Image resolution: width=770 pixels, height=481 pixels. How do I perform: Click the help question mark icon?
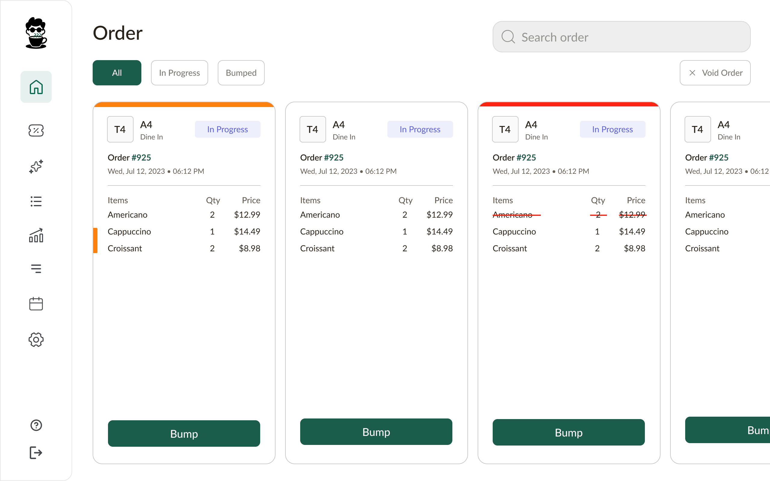click(x=36, y=425)
